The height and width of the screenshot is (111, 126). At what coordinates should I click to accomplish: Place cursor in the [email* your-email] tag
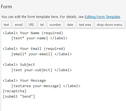(x=32, y=54)
